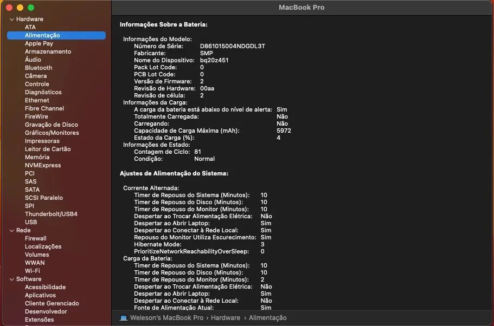Click Ajustes de Alimentação do Sistema heading

174,173
